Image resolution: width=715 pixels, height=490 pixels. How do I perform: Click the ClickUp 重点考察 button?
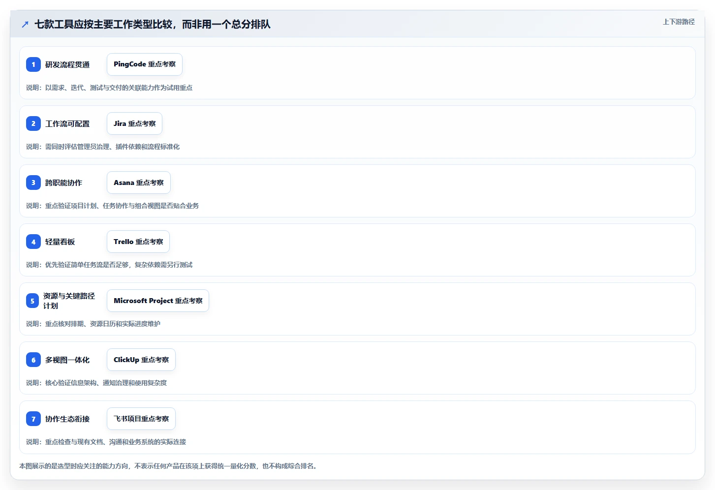tap(141, 360)
